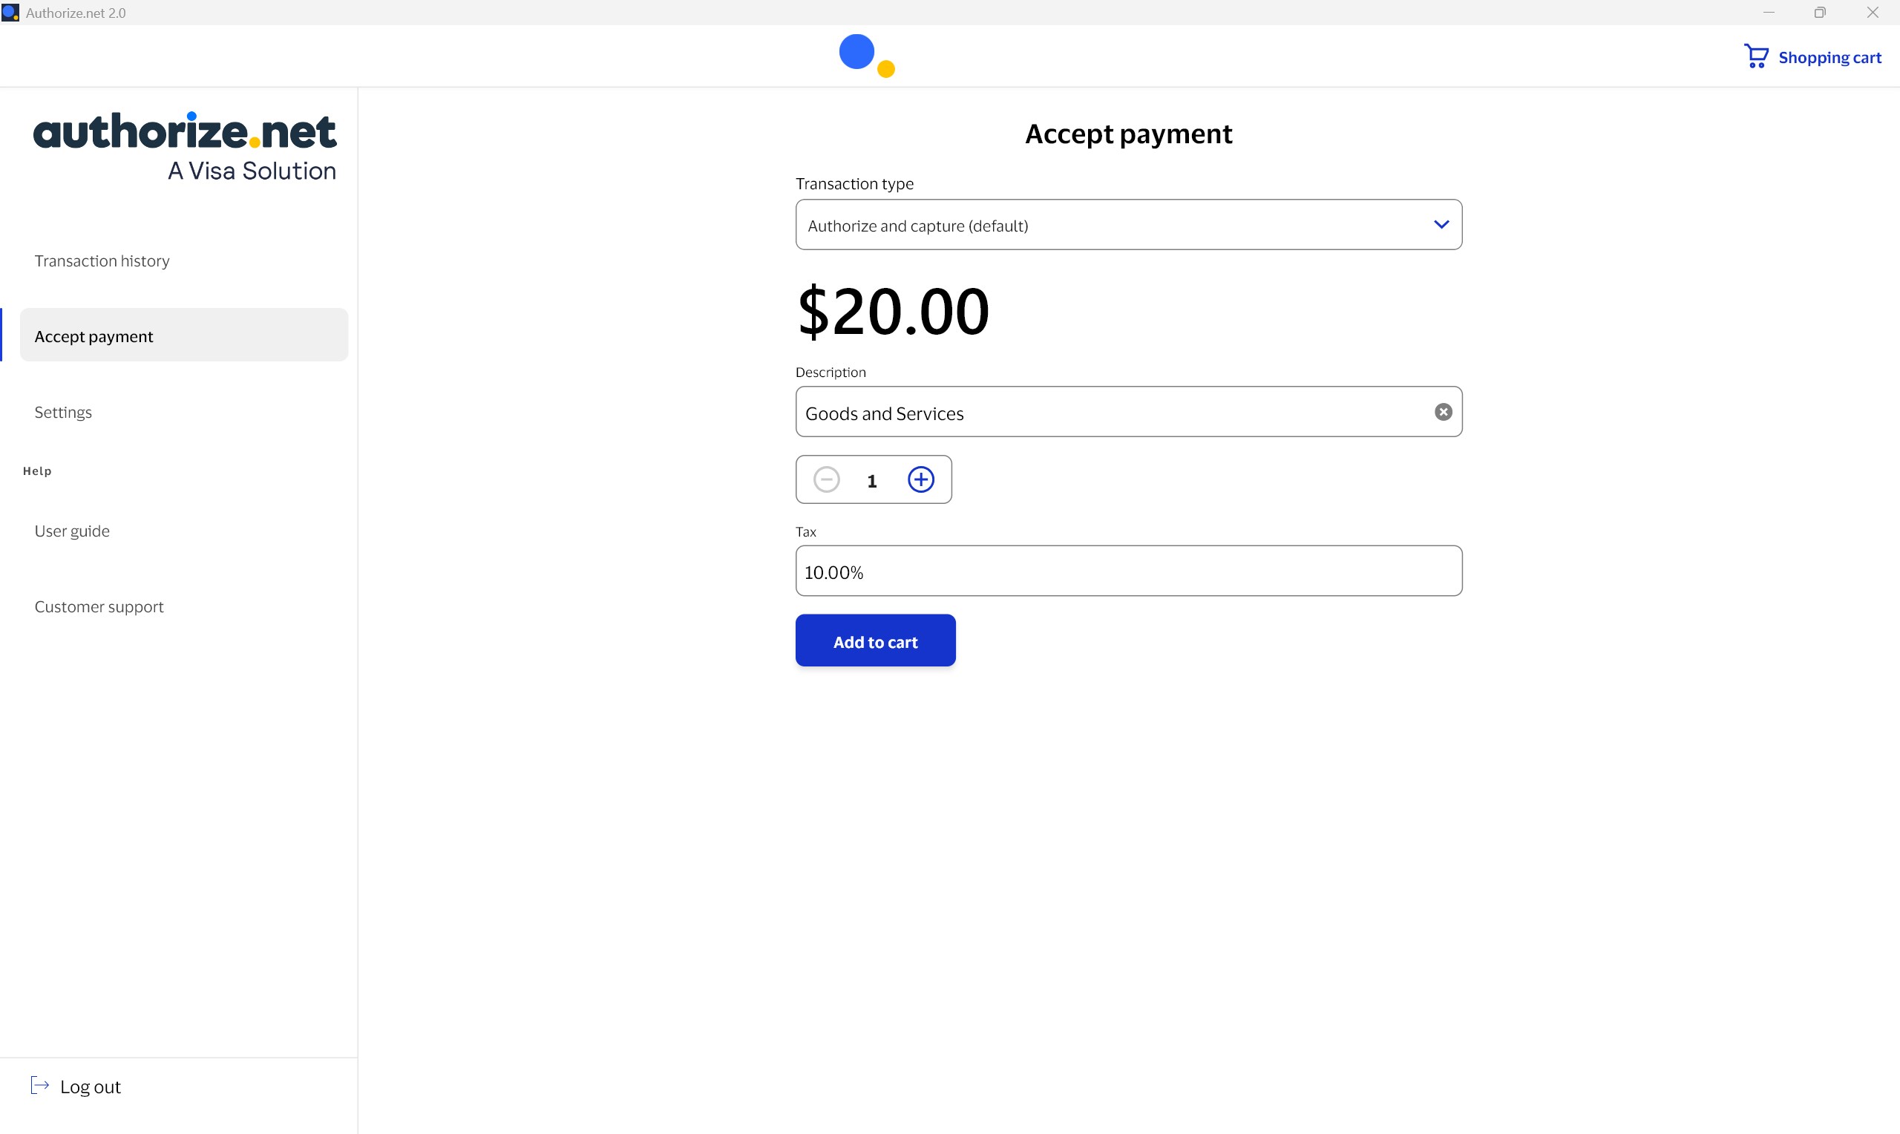
Task: Increase the item quantity with plus icon
Action: pos(920,479)
